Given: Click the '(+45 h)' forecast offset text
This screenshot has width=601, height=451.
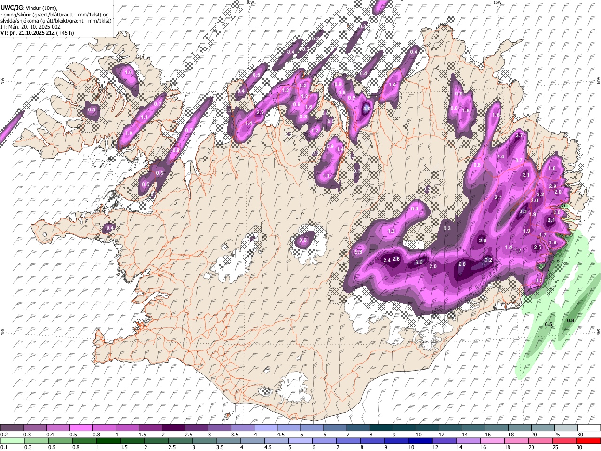Looking at the screenshot, I should tap(65, 33).
